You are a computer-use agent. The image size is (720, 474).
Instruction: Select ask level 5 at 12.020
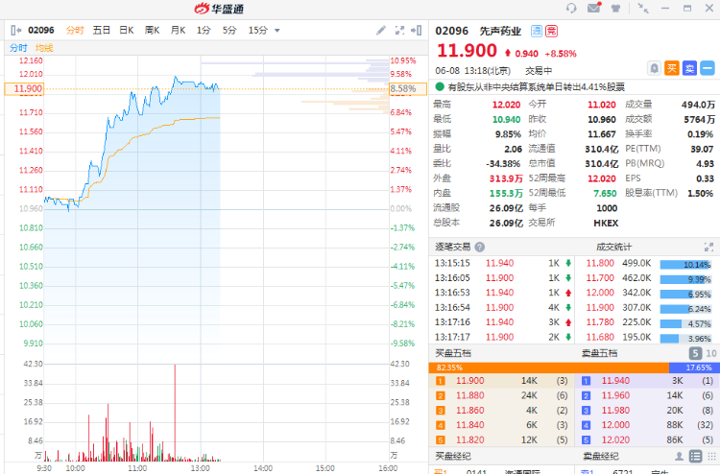tap(647, 439)
